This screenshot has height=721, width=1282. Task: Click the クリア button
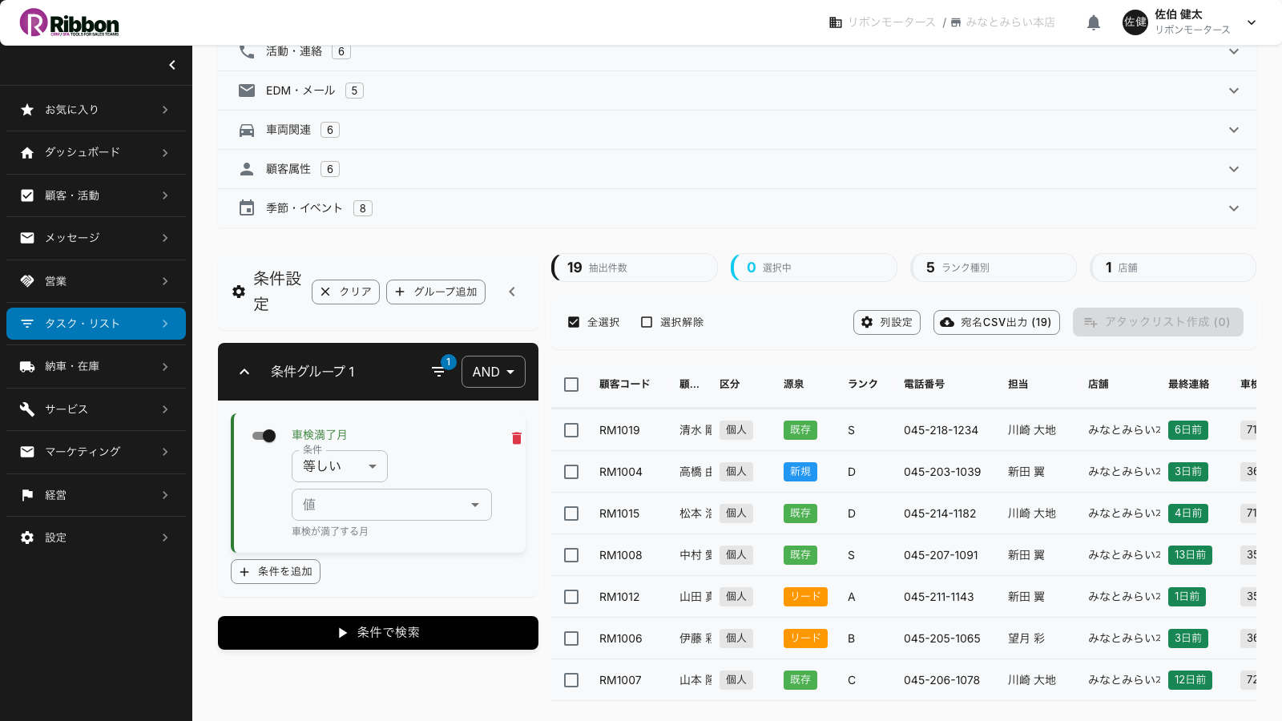click(x=345, y=292)
